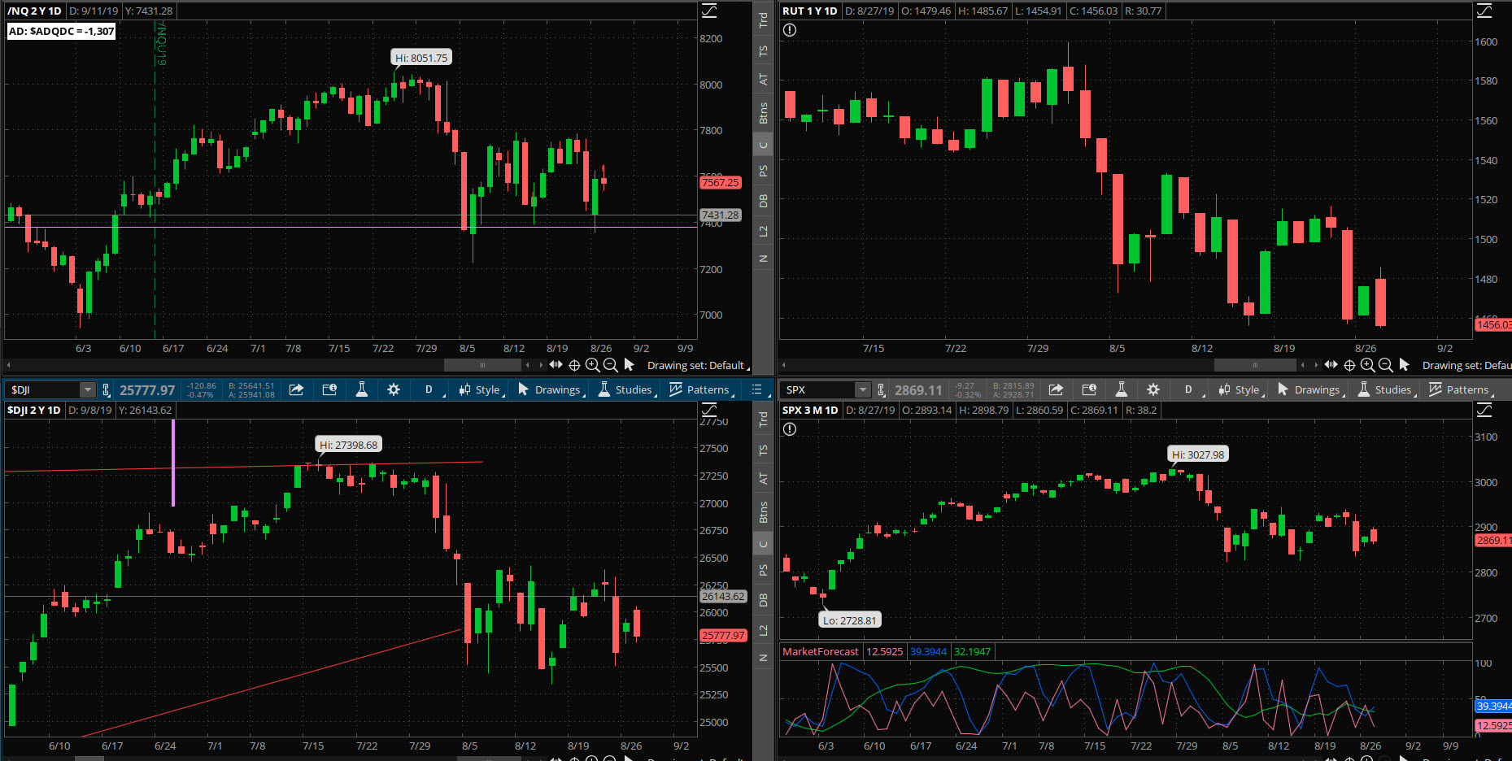The image size is (1512, 761).
Task: Open chart settings gear in the $DJI toolbar
Action: click(394, 389)
